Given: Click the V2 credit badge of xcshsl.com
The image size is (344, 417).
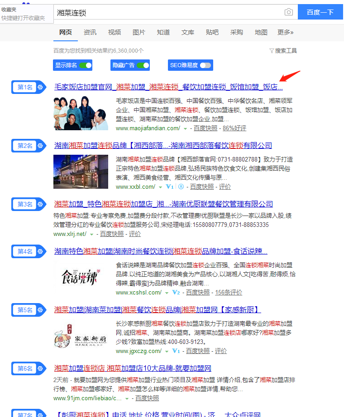Looking at the screenshot, I should click(176, 293).
